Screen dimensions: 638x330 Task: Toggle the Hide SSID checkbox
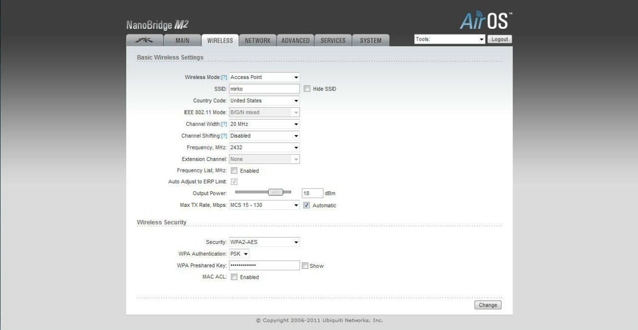tap(307, 89)
